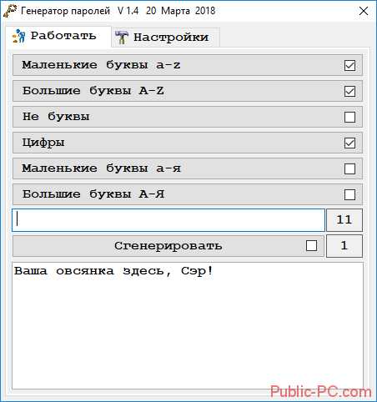Click the Сгенерировать button
Viewport: 377px width, 402px height.
click(x=168, y=246)
